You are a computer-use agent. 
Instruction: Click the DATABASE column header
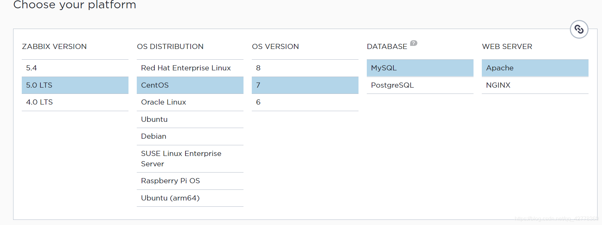[x=387, y=47]
